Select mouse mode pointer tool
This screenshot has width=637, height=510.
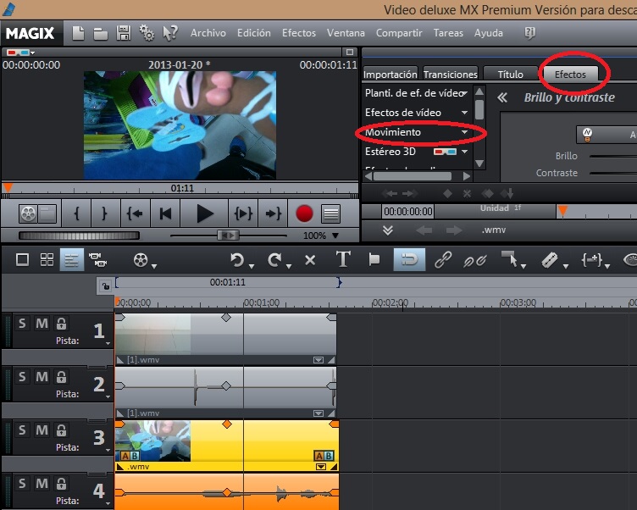click(510, 259)
